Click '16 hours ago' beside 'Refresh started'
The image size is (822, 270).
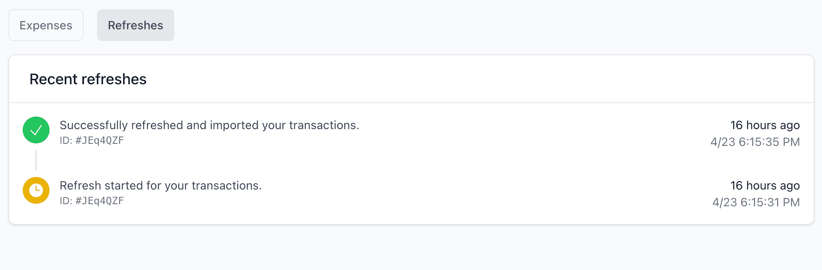(x=765, y=185)
